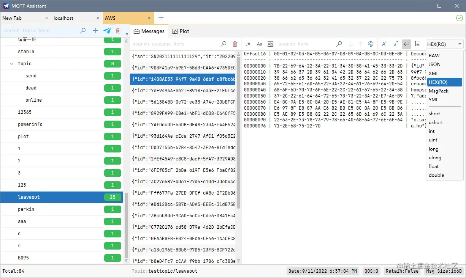Select the stable topic
The height and width of the screenshot is (278, 466).
point(62,52)
